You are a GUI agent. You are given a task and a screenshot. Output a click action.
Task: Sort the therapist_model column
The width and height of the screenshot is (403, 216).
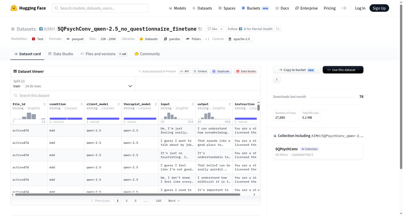click(x=156, y=104)
